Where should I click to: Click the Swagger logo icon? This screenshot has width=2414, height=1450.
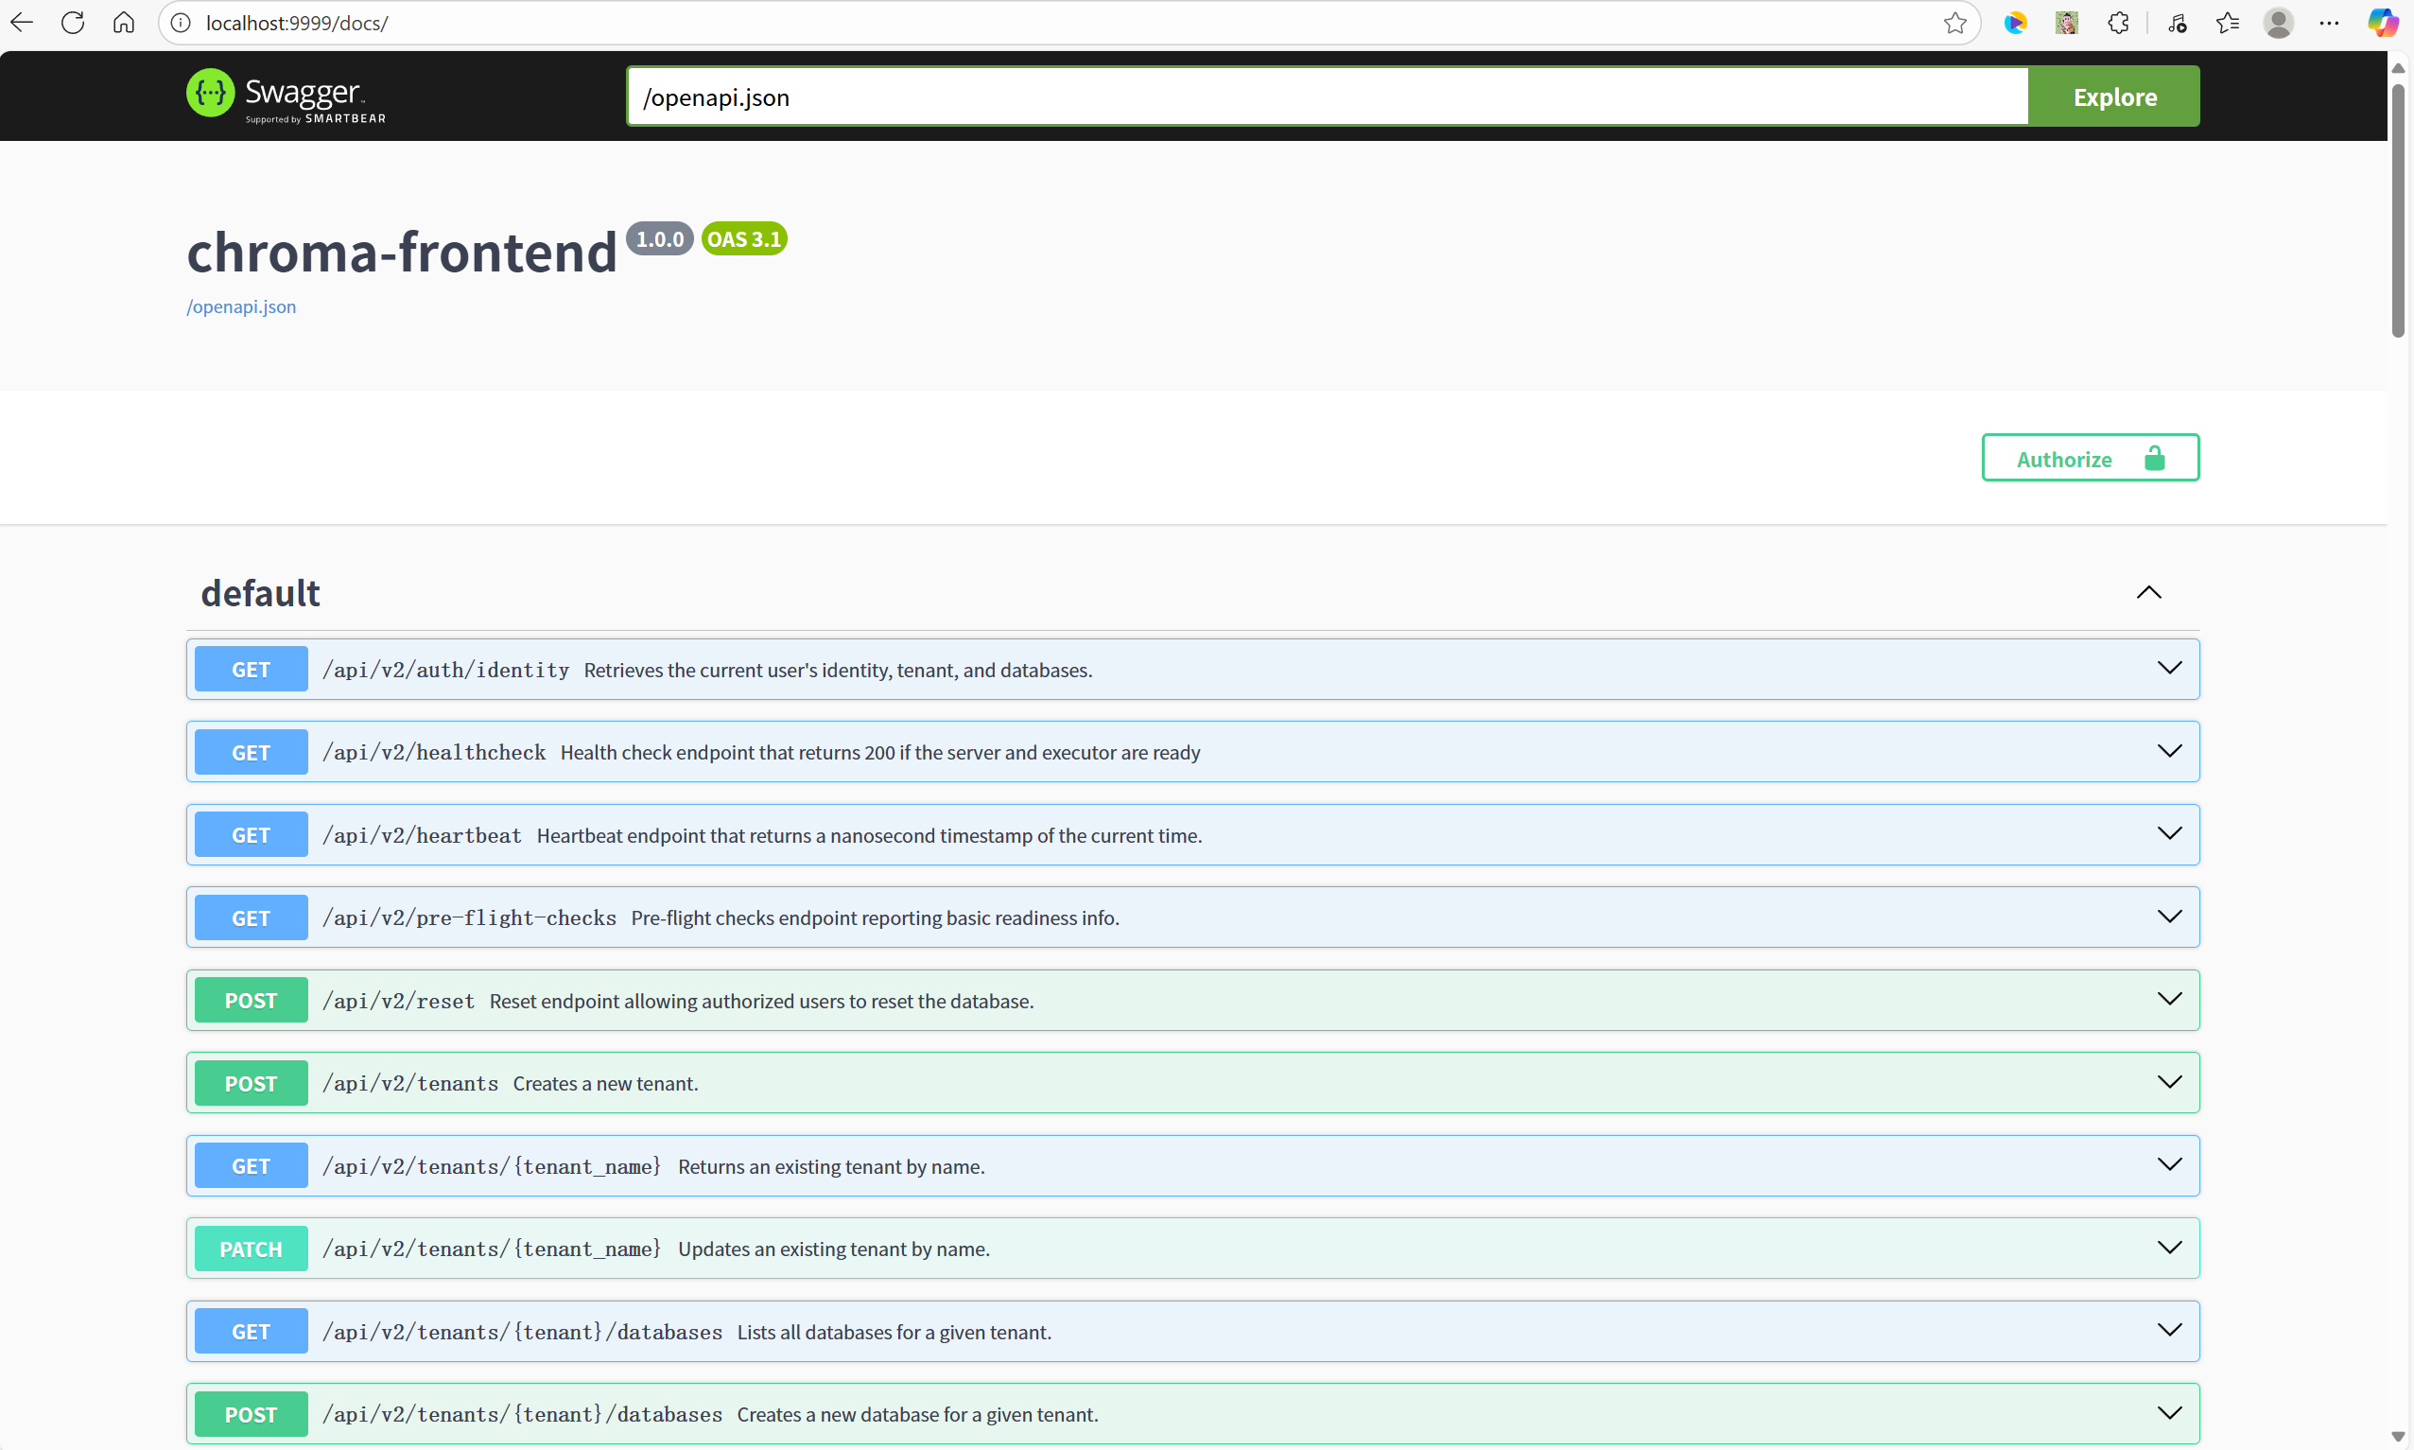coord(210,94)
